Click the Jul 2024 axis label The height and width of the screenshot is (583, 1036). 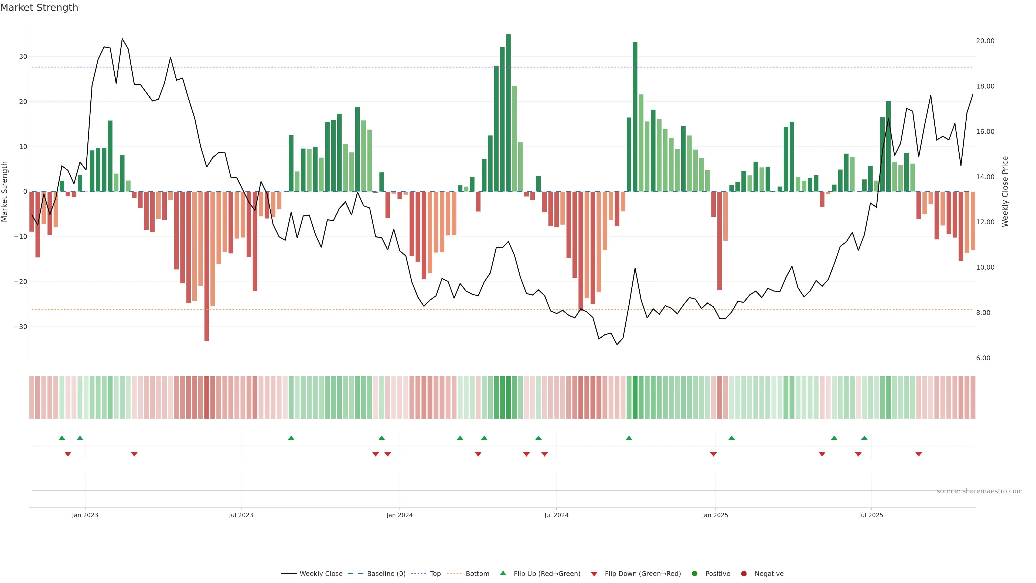pyautogui.click(x=556, y=515)
